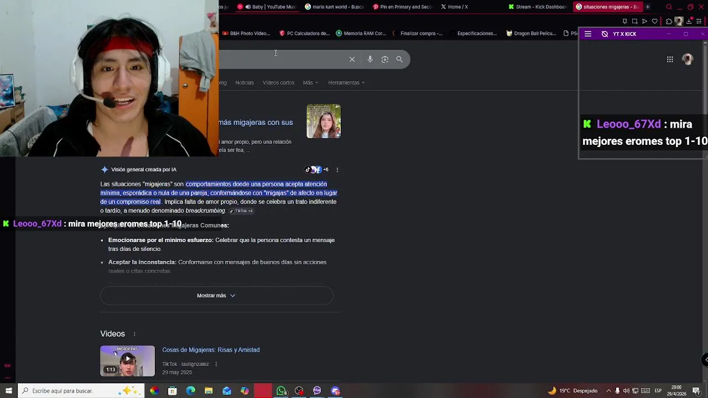708x398 pixels.
Task: Switch to mario kart world tab
Action: [335, 7]
